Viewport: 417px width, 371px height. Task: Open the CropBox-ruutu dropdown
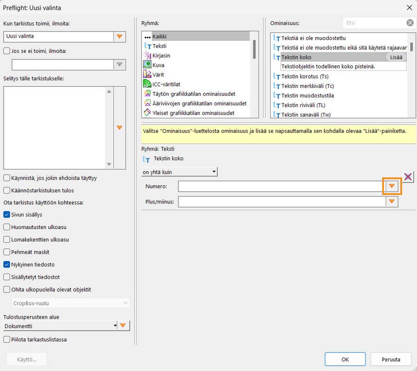[71, 303]
